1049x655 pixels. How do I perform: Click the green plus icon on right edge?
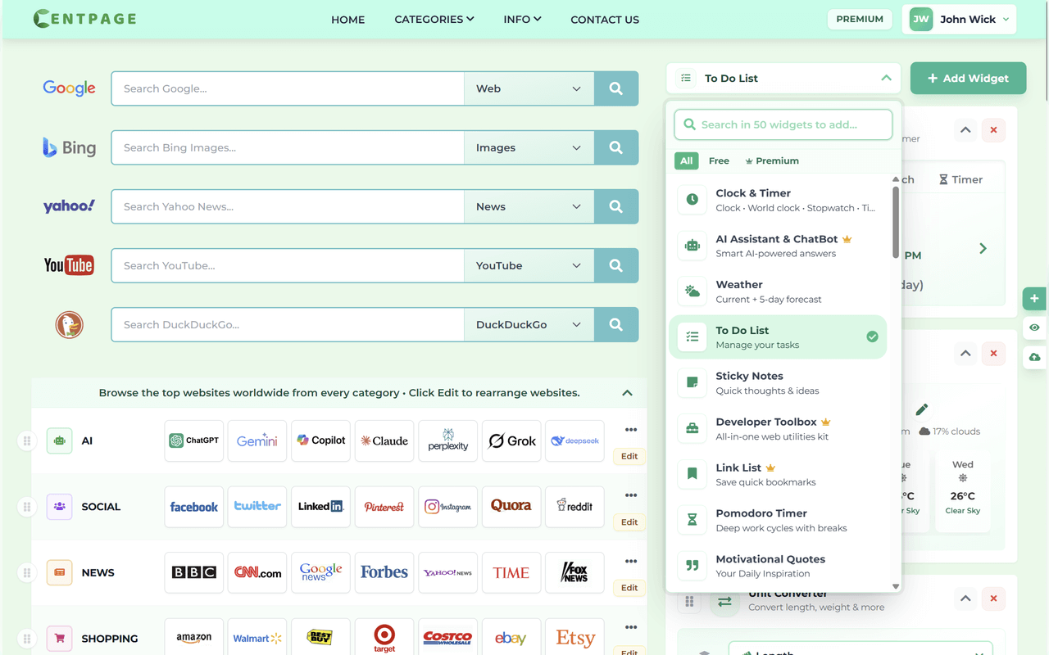coord(1034,298)
